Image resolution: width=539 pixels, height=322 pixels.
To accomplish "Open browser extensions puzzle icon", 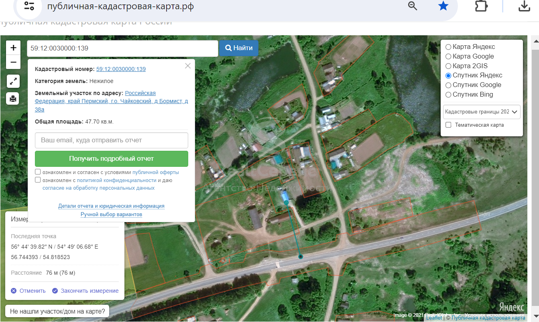I will pos(481,6).
